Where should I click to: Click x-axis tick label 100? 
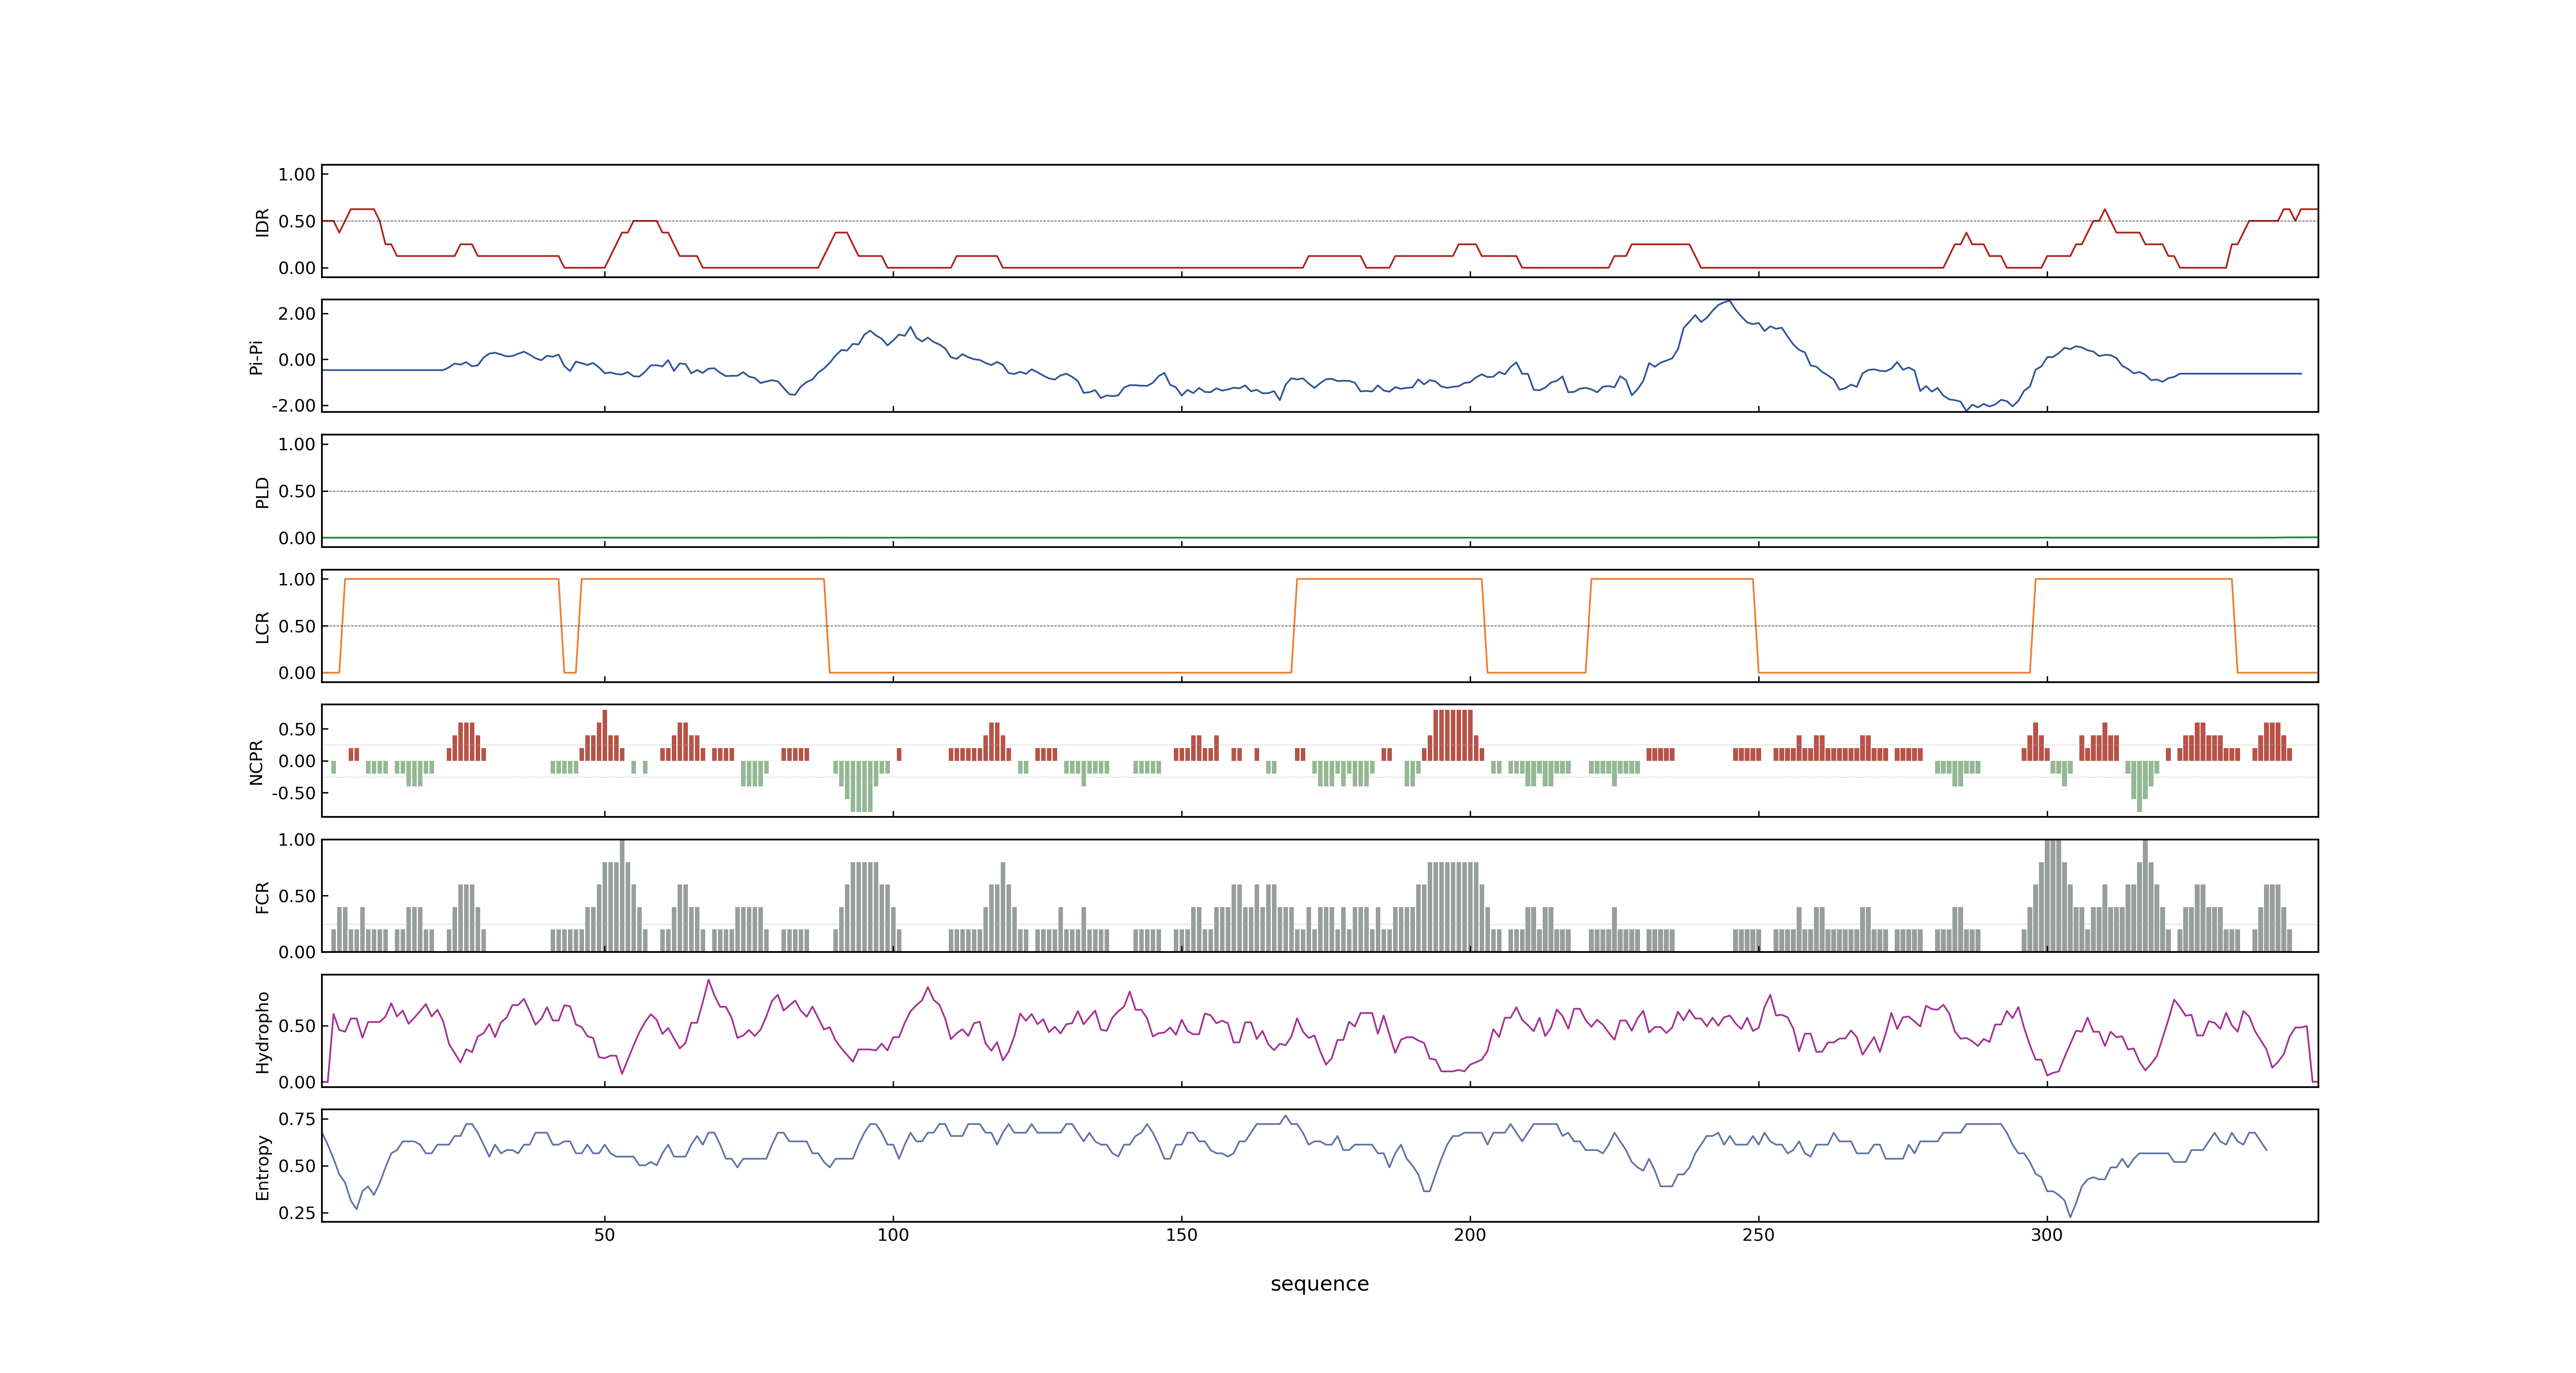[x=893, y=1235]
